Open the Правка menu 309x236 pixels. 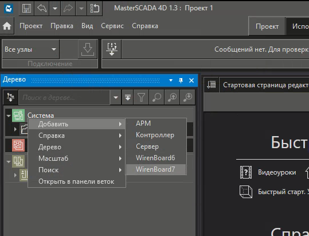click(62, 26)
